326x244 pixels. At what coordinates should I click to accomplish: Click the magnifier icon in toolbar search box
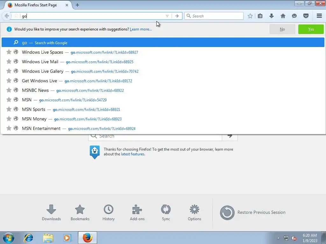click(188, 16)
